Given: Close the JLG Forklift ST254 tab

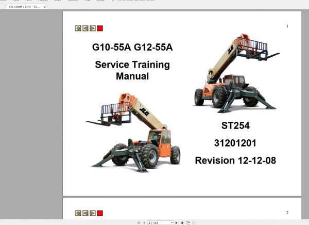Looking at the screenshot, I should pos(45,7).
